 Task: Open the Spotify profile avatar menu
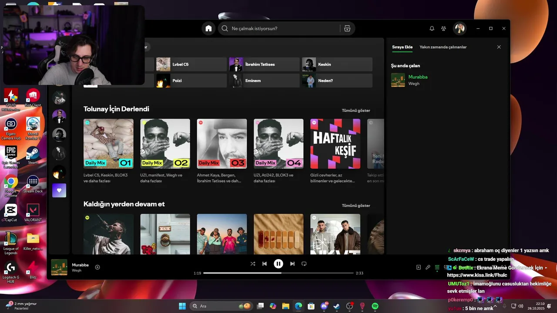[x=460, y=28]
